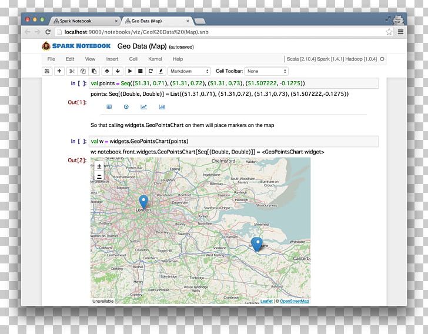Click the browser reload icon
The width and height of the screenshot is (428, 334).
pyautogui.click(x=48, y=32)
